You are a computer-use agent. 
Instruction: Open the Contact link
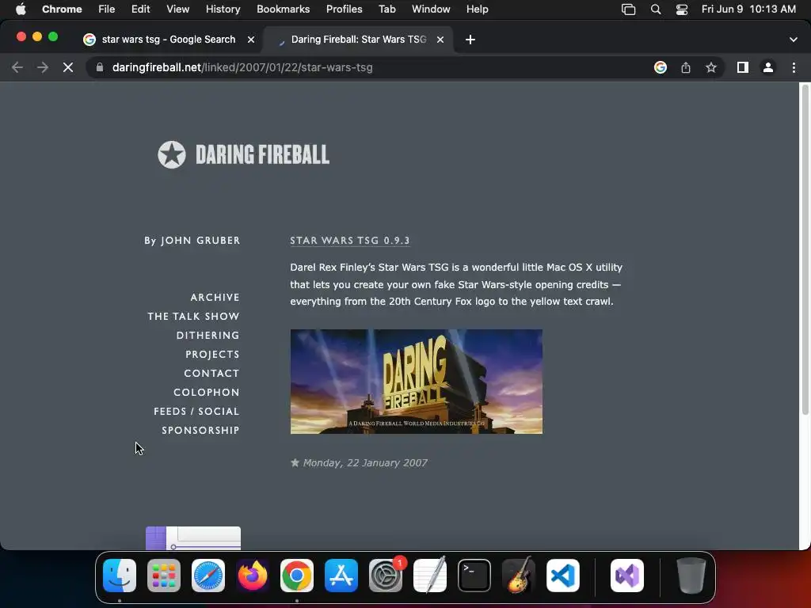coord(211,374)
